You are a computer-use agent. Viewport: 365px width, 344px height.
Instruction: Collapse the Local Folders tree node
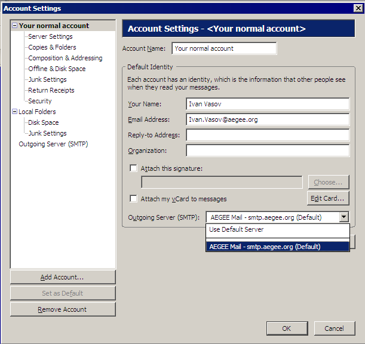[x=14, y=112]
